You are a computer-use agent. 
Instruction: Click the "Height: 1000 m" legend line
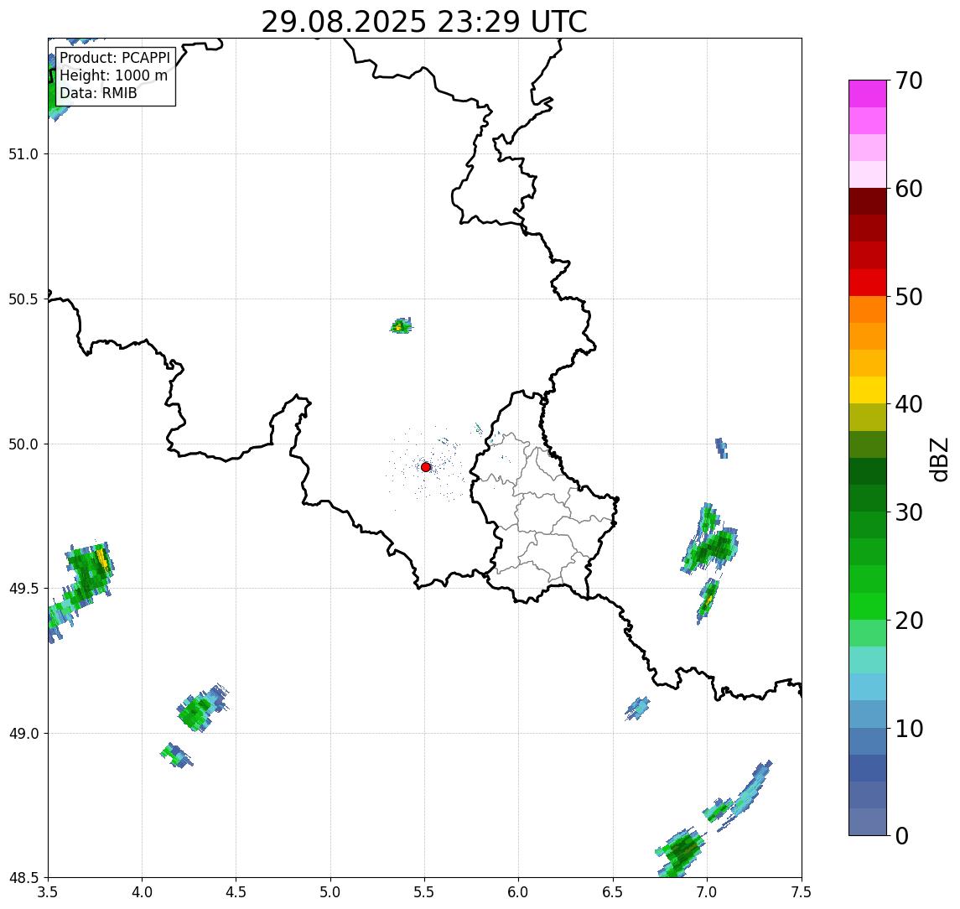pyautogui.click(x=113, y=76)
